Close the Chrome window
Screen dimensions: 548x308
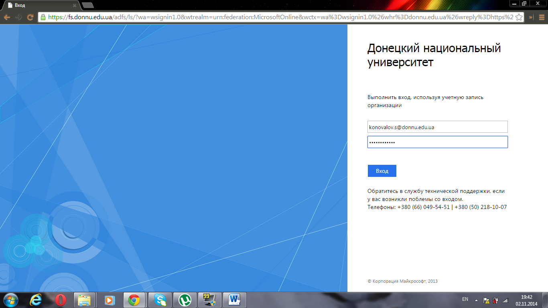click(538, 3)
